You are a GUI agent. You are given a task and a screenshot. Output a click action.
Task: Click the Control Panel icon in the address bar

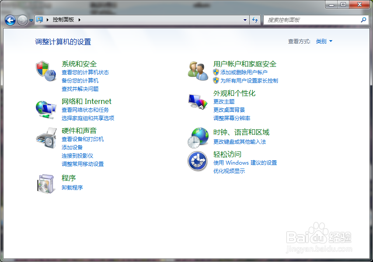click(40, 20)
